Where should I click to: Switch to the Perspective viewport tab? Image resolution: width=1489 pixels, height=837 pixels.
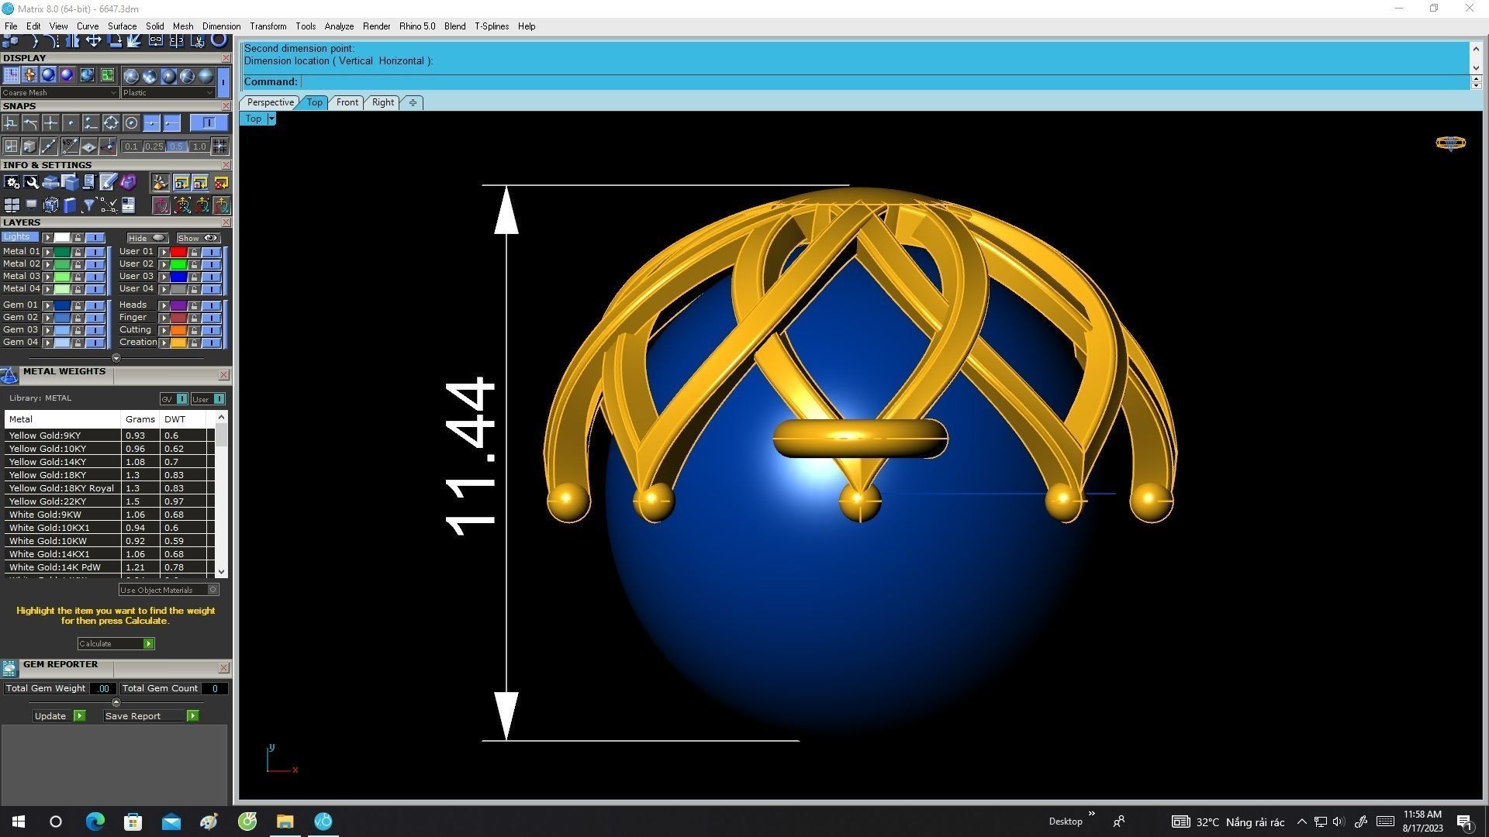coord(270,102)
